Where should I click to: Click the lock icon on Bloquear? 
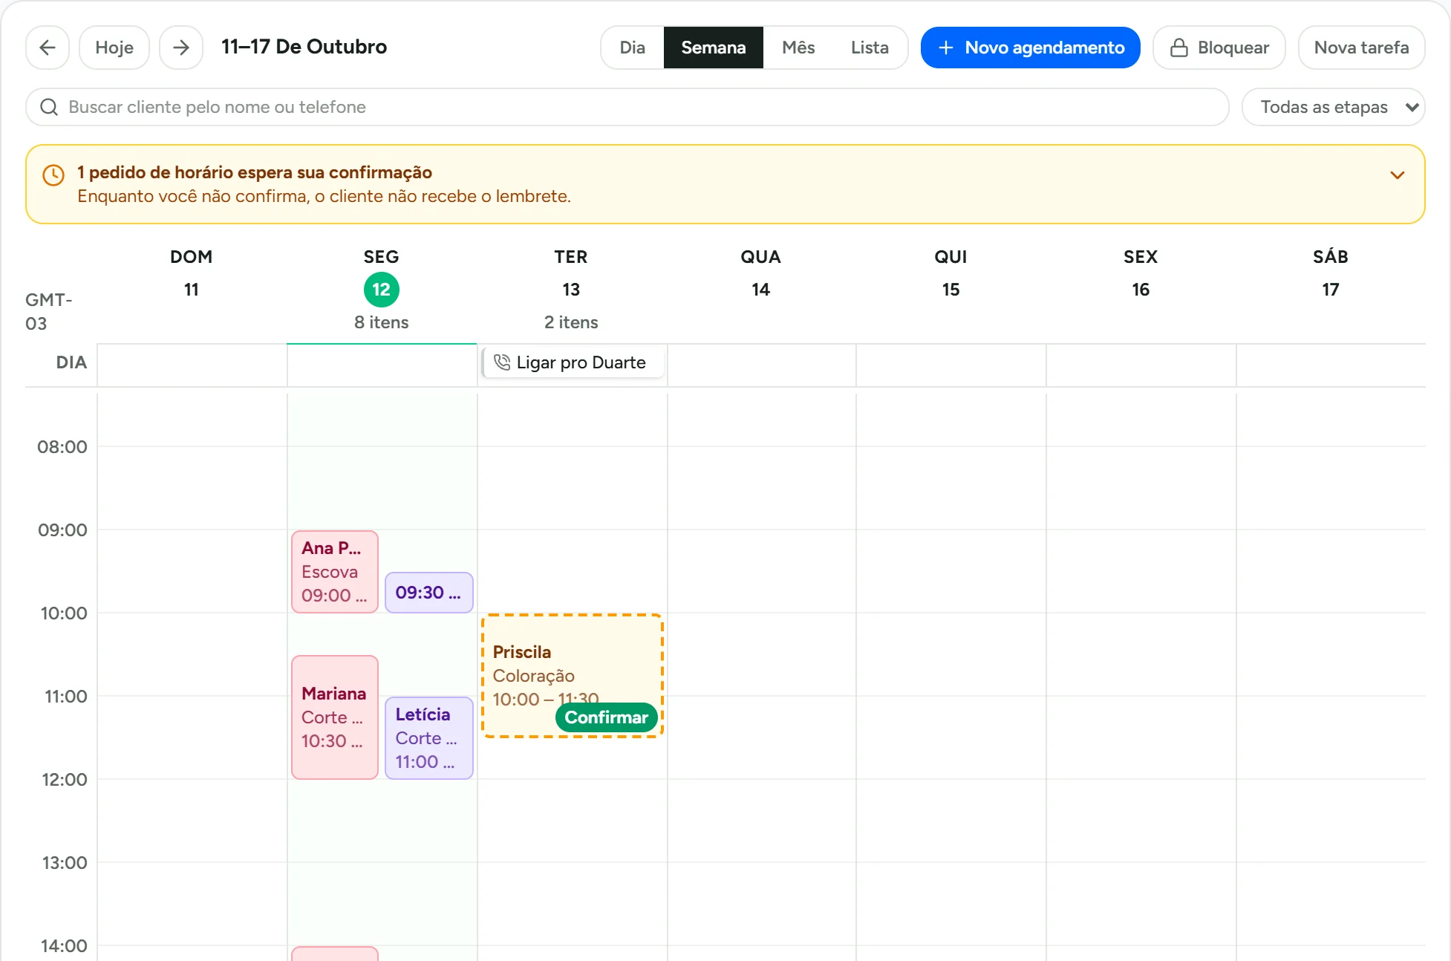pos(1179,48)
